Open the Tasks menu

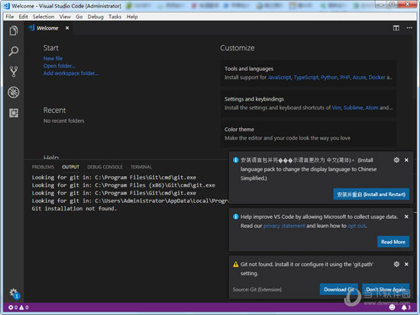click(x=115, y=17)
